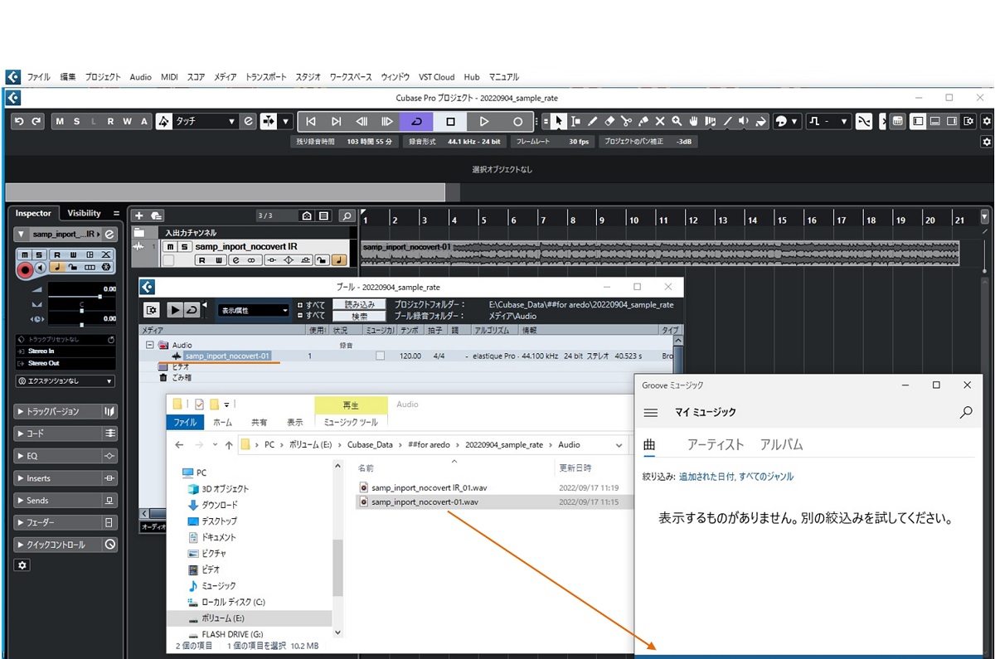Click the Explorer back arrow

point(180,445)
